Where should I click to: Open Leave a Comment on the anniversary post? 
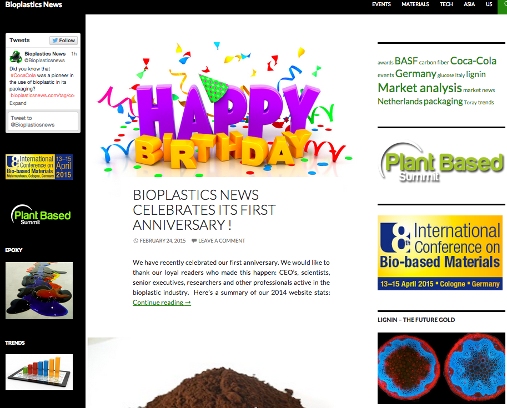click(220, 240)
